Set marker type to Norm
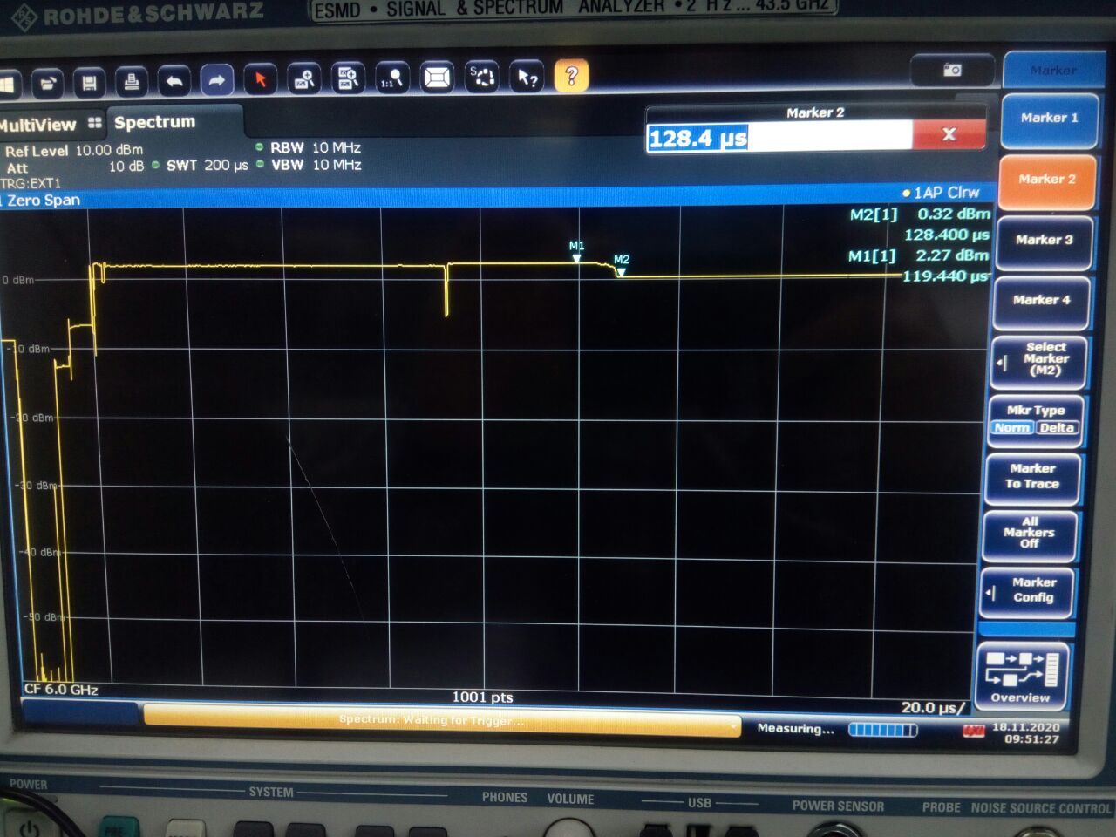The height and width of the screenshot is (837, 1116). click(1012, 428)
